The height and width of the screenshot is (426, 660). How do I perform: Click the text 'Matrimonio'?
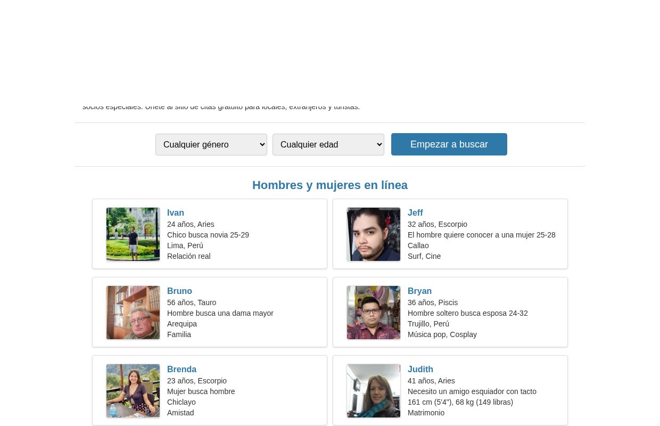426,413
